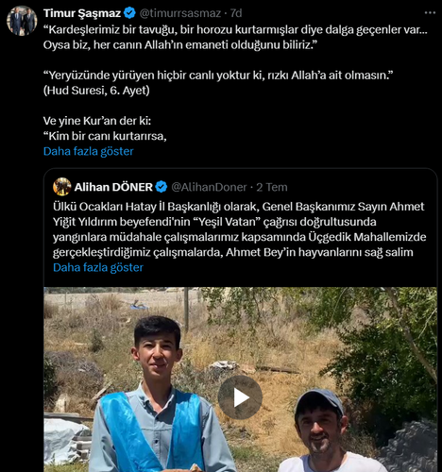Open the @timurrsasmaz handle
Image resolution: width=442 pixels, height=472 pixels.
pos(180,13)
